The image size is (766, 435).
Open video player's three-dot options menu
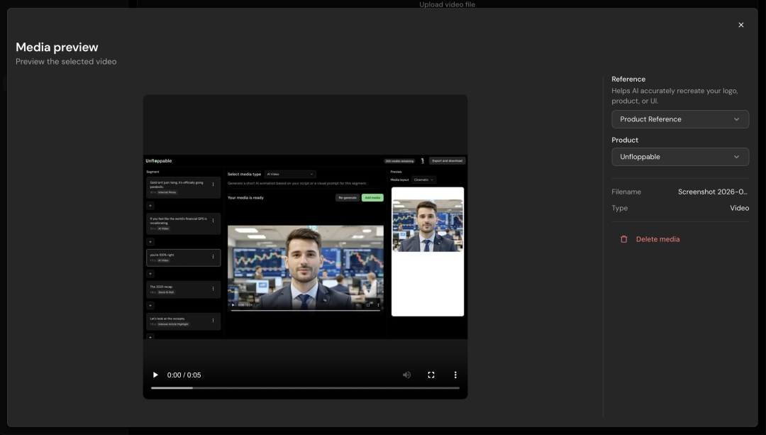pos(455,375)
